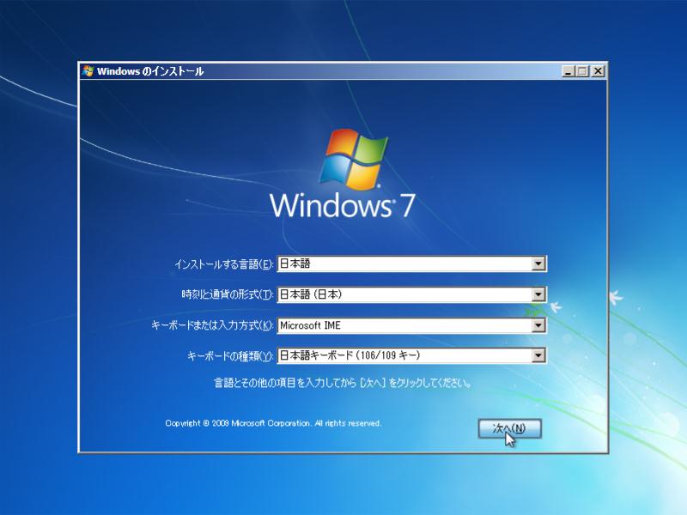Click the Windows flag icon in title bar
This screenshot has width=687, height=515.
tap(88, 71)
